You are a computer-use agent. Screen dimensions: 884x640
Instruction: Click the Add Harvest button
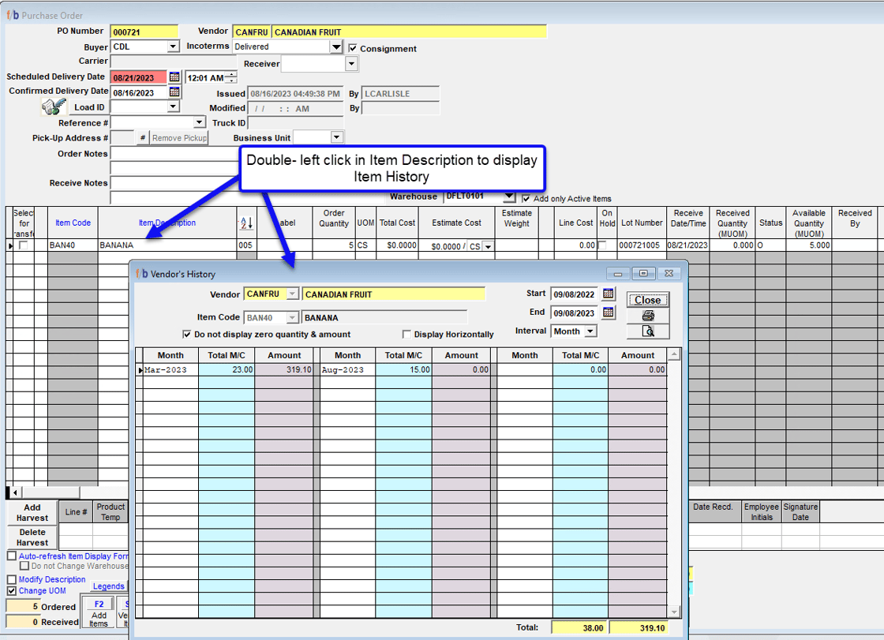32,513
